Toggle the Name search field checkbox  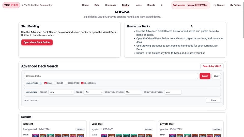point(45,83)
